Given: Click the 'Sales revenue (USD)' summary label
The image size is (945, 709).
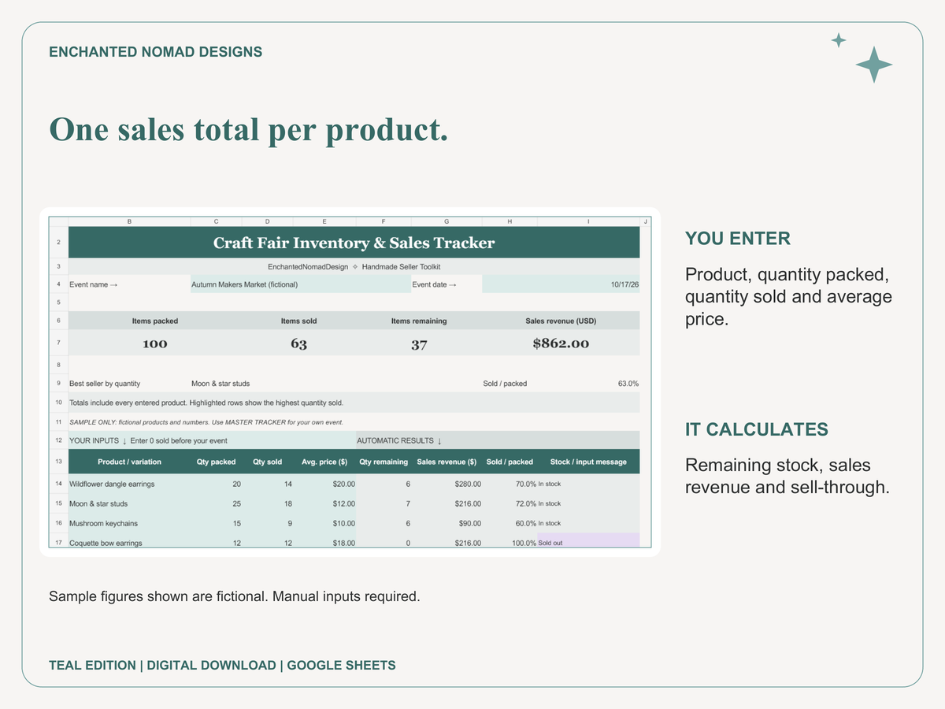Looking at the screenshot, I should point(561,321).
